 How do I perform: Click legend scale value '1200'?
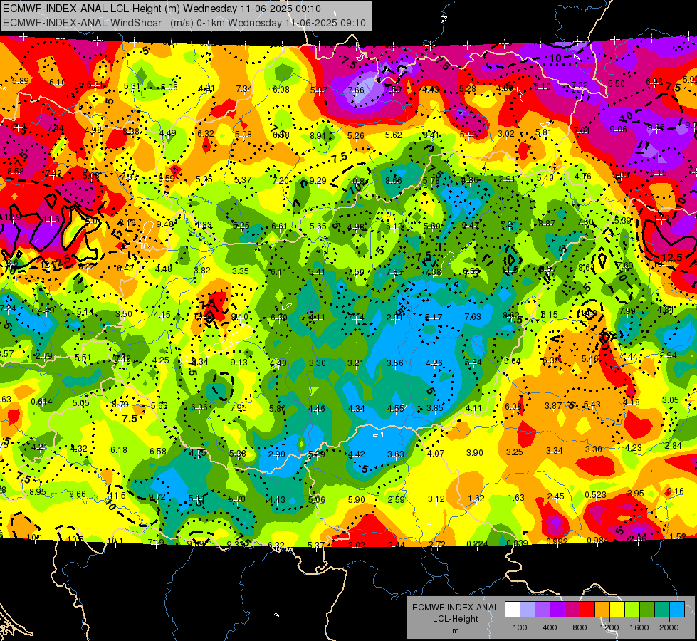click(x=609, y=627)
